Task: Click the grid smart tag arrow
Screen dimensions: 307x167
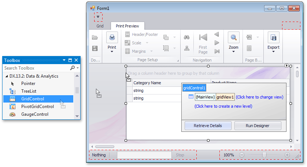Action: pos(286,66)
